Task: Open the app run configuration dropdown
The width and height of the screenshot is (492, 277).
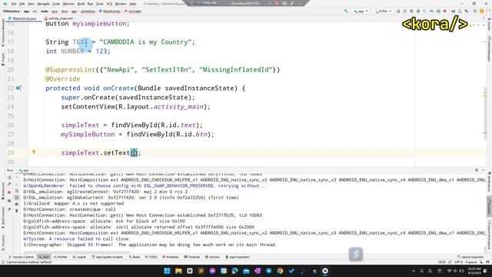Action: pos(361,12)
